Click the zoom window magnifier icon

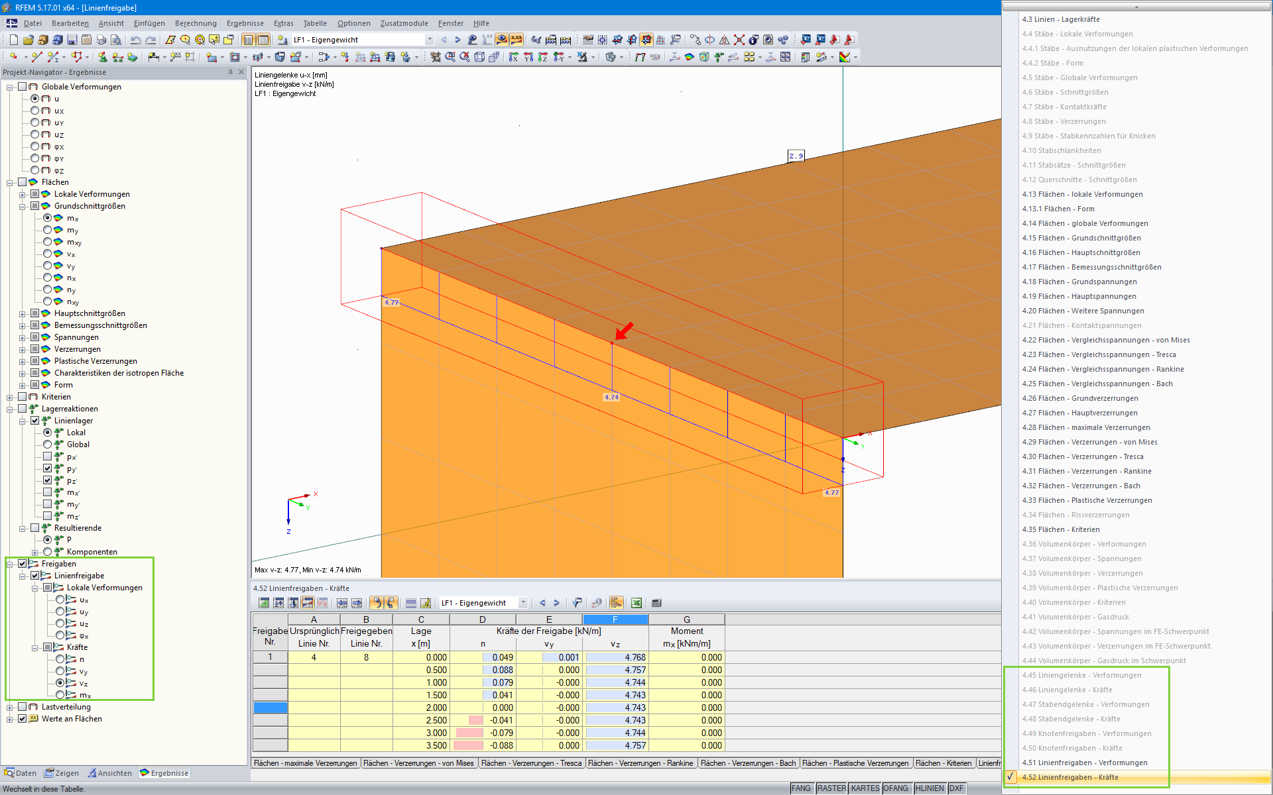[450, 57]
